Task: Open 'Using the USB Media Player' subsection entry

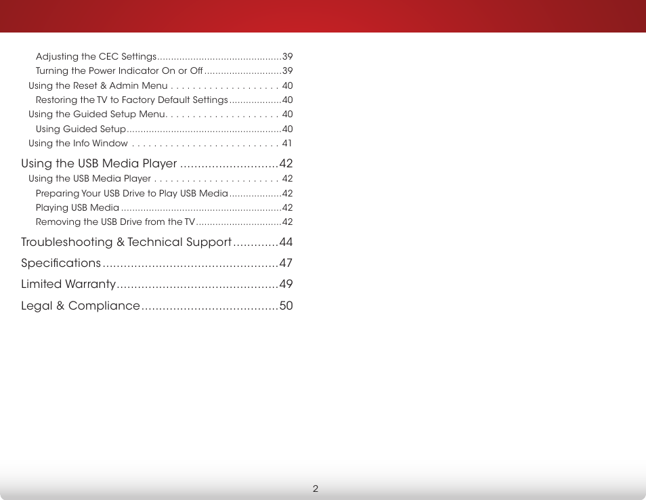Action: (x=160, y=178)
